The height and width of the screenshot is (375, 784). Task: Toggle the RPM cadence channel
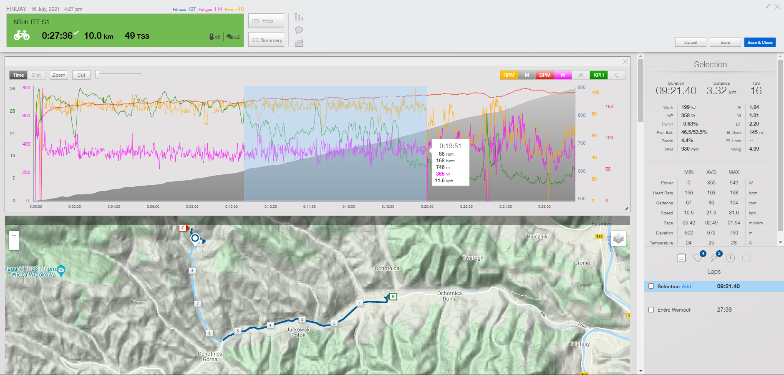pyautogui.click(x=509, y=75)
